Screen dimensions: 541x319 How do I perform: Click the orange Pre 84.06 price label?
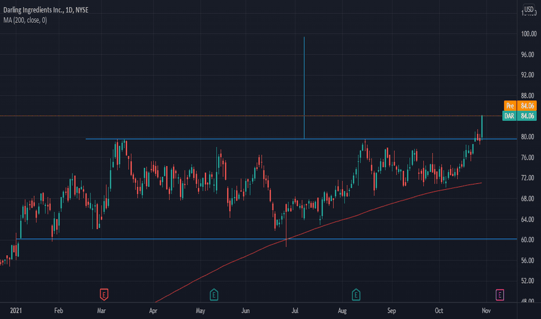pos(520,106)
